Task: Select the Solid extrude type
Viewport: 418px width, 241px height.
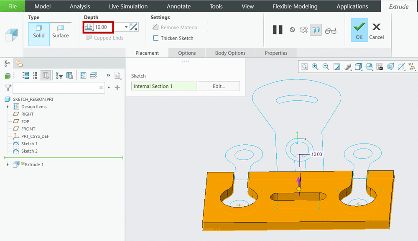Action: [39, 31]
